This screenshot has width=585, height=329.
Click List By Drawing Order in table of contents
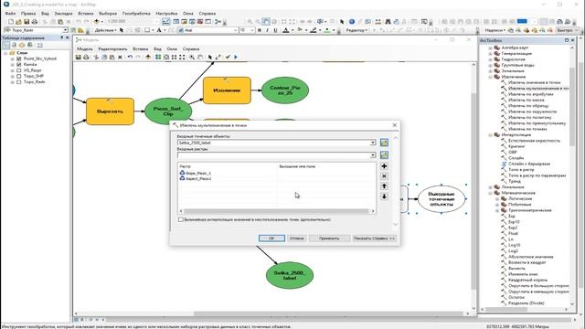pyautogui.click(x=6, y=45)
